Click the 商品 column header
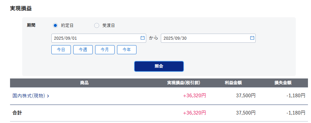311x123 pixels. [x=84, y=83]
